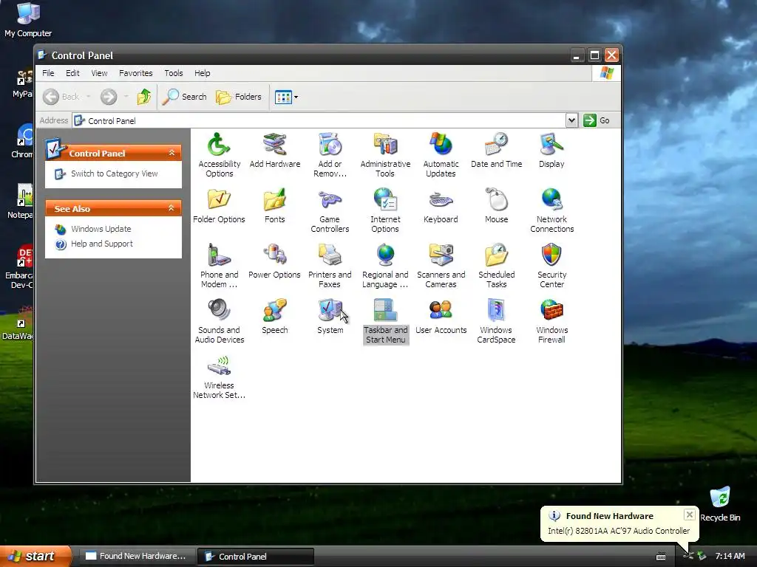Close the Found New Hardware balloon
This screenshot has width=757, height=567.
pyautogui.click(x=690, y=515)
